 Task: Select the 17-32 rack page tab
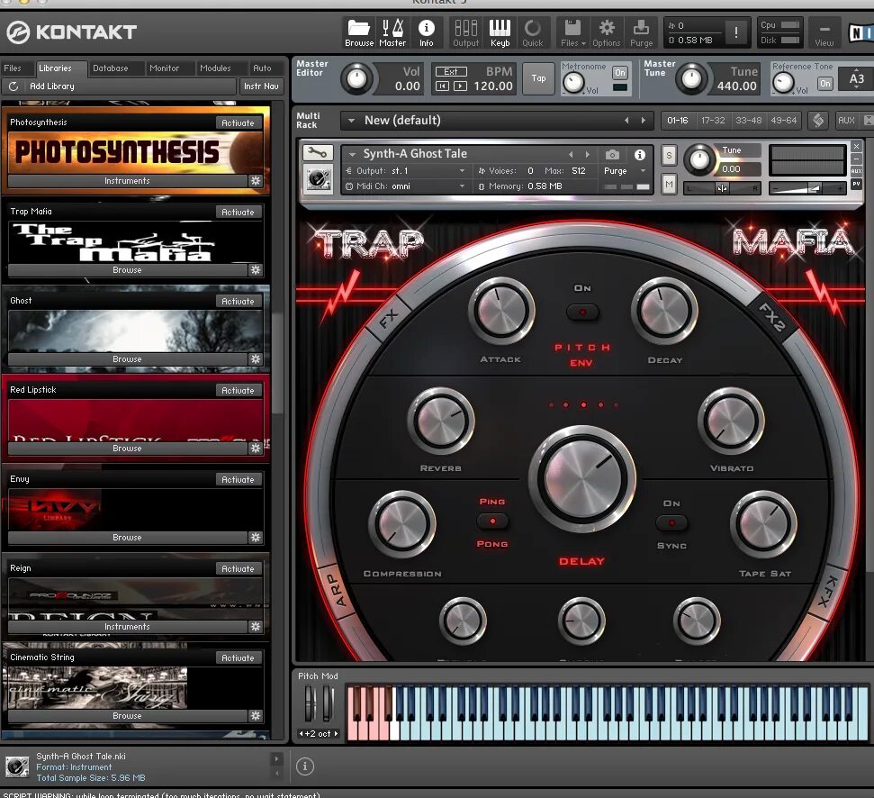713,120
